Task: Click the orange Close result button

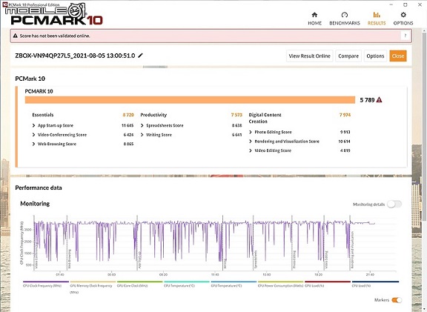Action: 398,56
